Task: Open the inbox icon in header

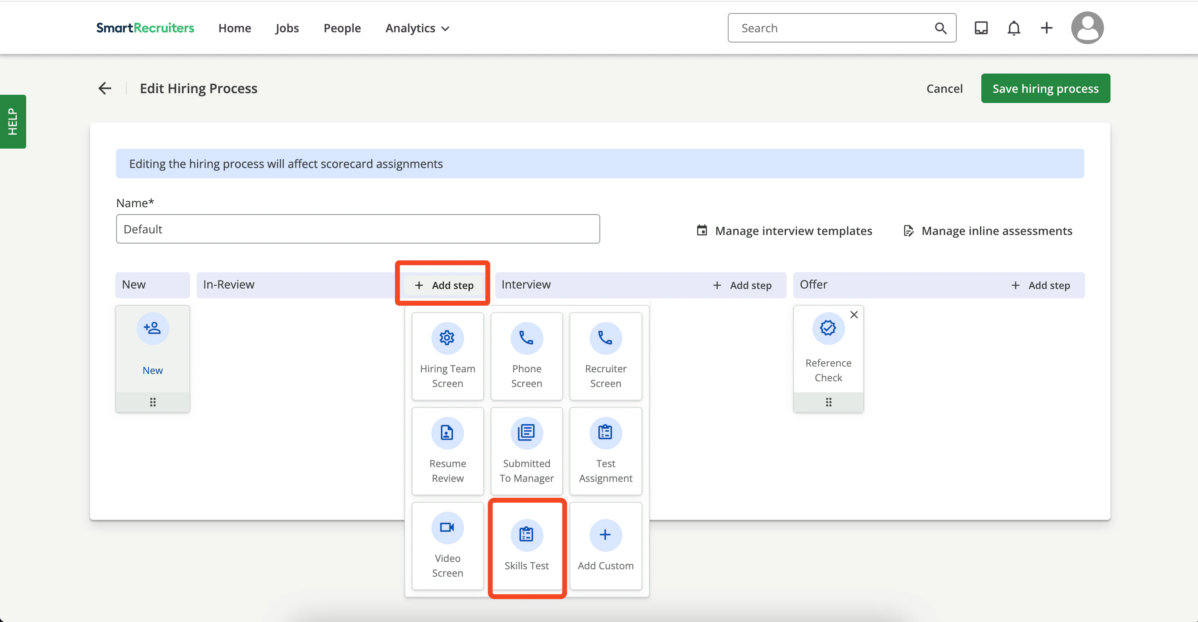Action: [x=981, y=28]
